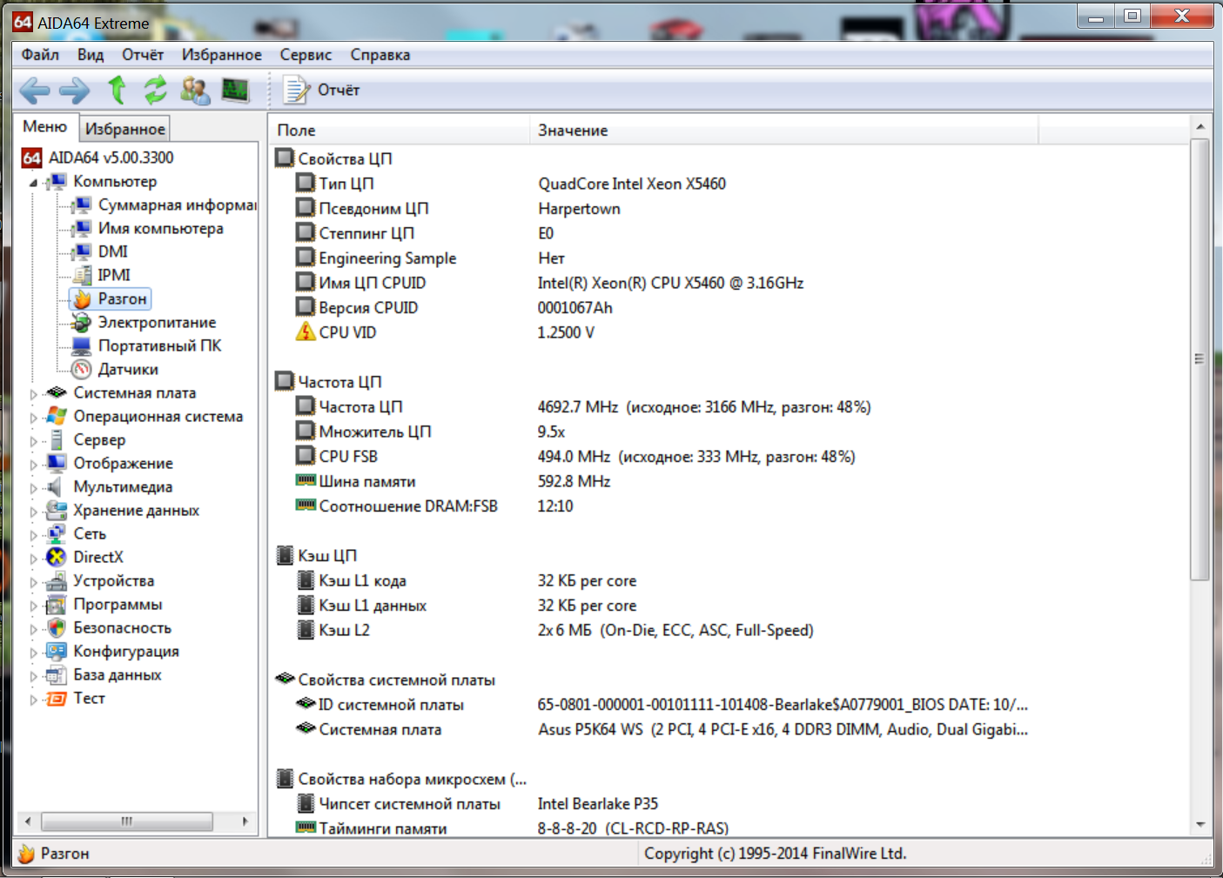Open the users manager toolbar icon

tap(195, 90)
